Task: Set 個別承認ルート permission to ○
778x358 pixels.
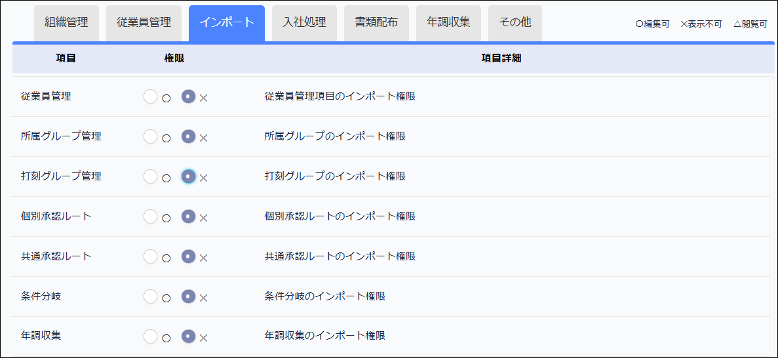Action: pyautogui.click(x=150, y=216)
